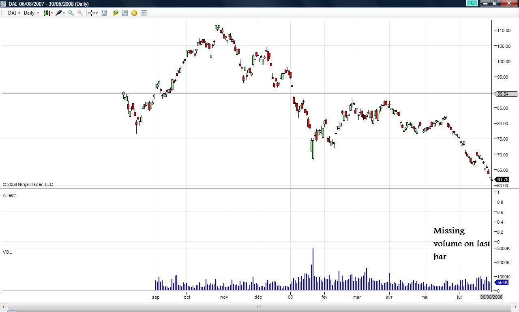Restore down the chart window
The image size is (519, 312).
[x=495, y=3]
